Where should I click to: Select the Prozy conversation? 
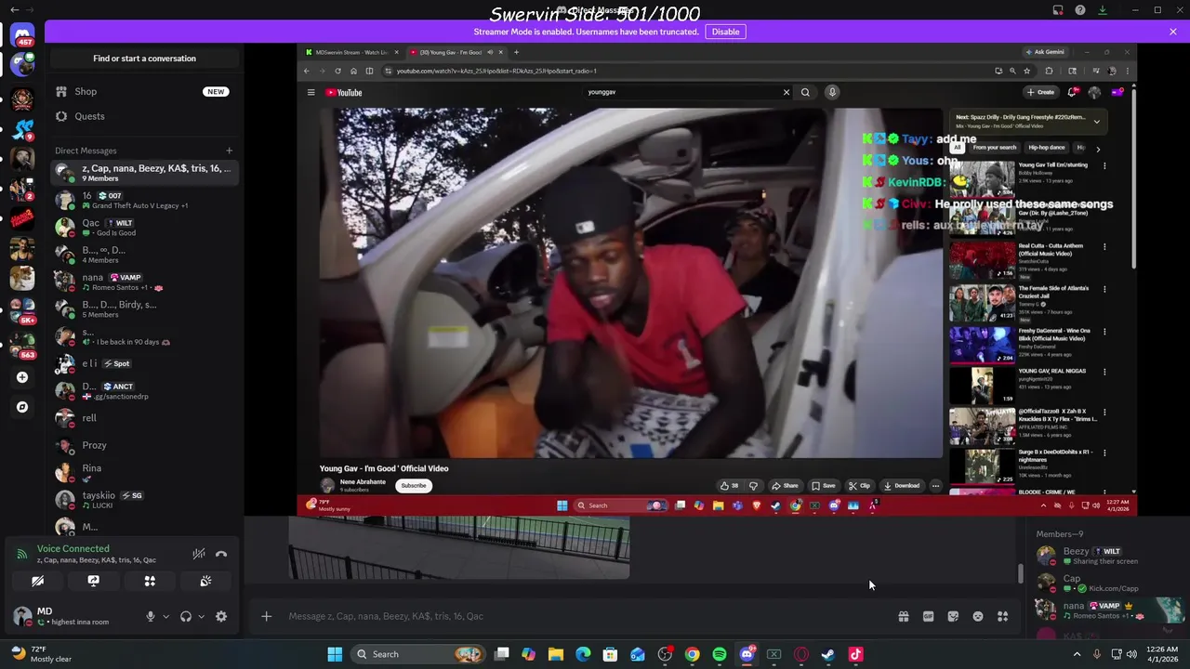[x=144, y=445]
